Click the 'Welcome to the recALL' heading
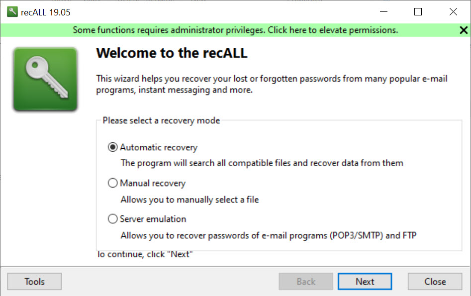The image size is (471, 296). coord(172,53)
